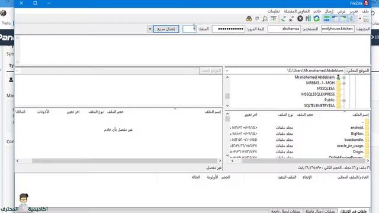Sort local files by اخر تغيير column
379x213 pixels.
[x=250, y=115]
